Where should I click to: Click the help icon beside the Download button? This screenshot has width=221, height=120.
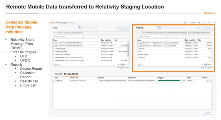tap(198, 28)
